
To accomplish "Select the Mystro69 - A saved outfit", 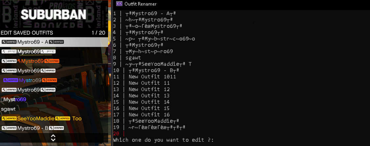I will [33, 42].
